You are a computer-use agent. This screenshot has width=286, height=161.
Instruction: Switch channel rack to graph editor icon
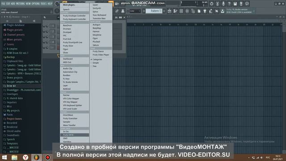pos(116,17)
